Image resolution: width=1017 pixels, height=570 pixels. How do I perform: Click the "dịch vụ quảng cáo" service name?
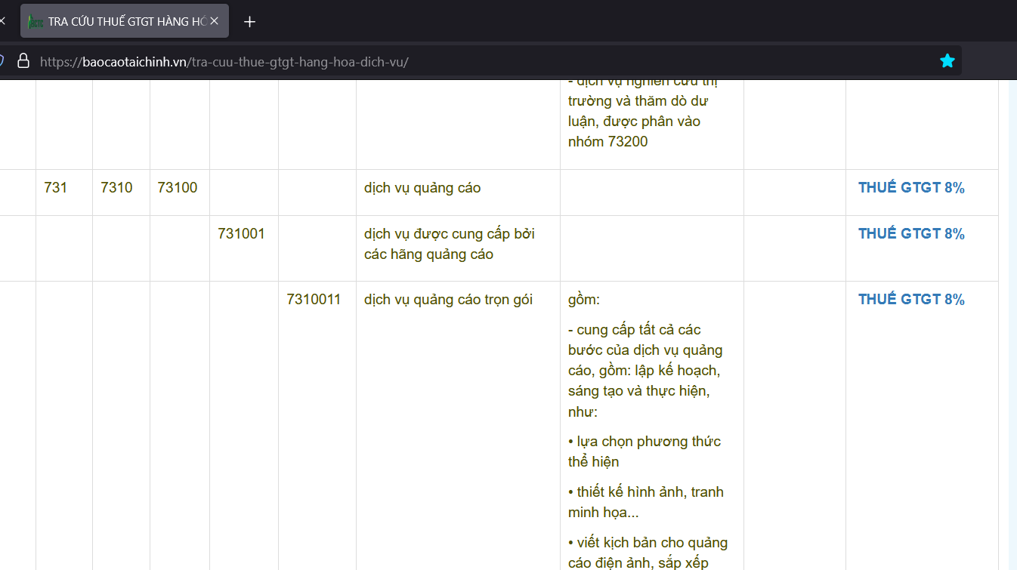pyautogui.click(x=422, y=188)
